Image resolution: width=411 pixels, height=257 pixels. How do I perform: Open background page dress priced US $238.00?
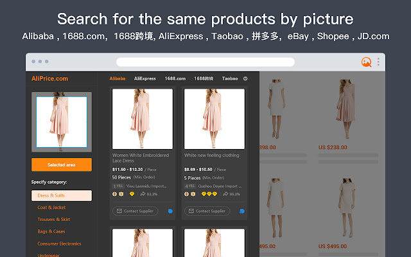[x=345, y=109]
